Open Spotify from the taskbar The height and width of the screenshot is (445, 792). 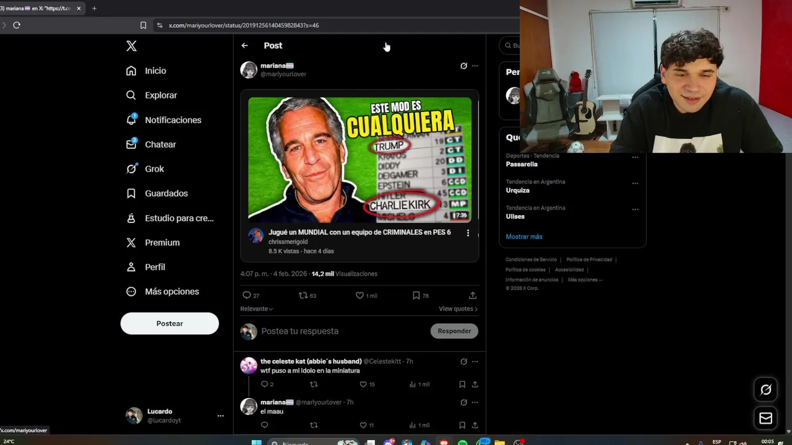pos(462,443)
